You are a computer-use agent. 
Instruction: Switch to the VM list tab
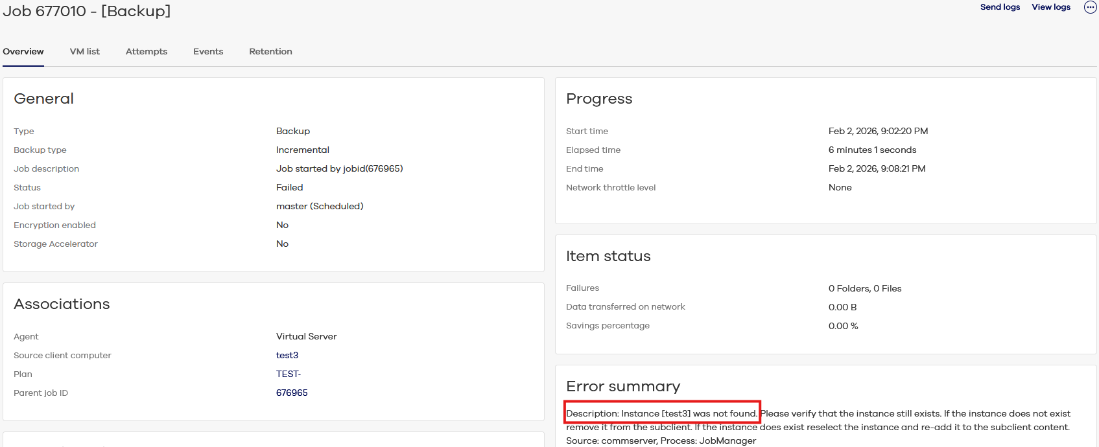[x=85, y=51]
